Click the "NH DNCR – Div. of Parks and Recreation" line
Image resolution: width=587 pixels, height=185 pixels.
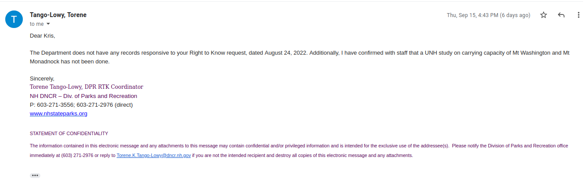pos(83,96)
